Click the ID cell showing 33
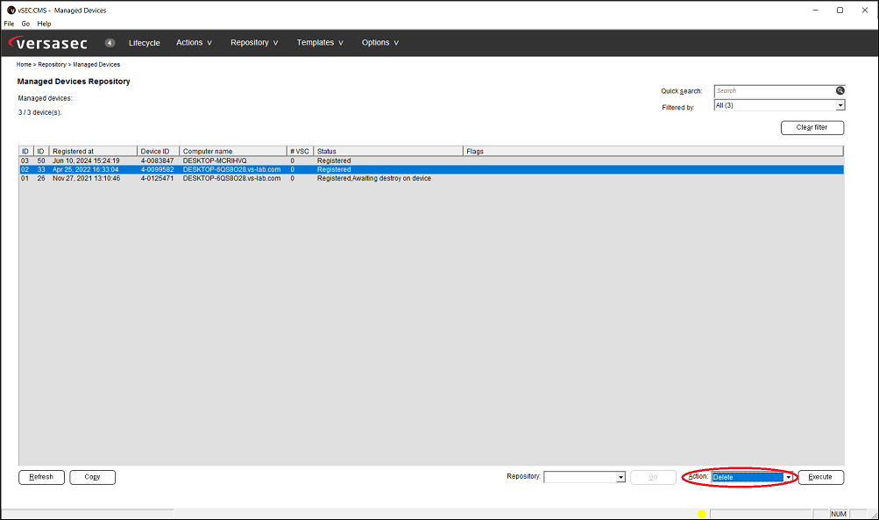 [x=41, y=169]
